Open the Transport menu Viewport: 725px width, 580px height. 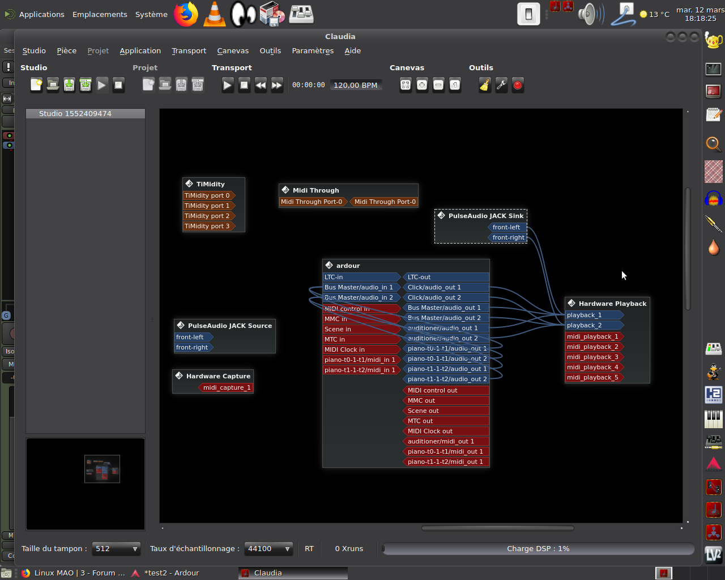pyautogui.click(x=189, y=51)
